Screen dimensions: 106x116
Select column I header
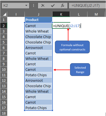click(16, 14)
